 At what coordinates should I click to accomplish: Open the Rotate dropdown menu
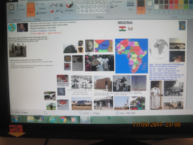42,13
